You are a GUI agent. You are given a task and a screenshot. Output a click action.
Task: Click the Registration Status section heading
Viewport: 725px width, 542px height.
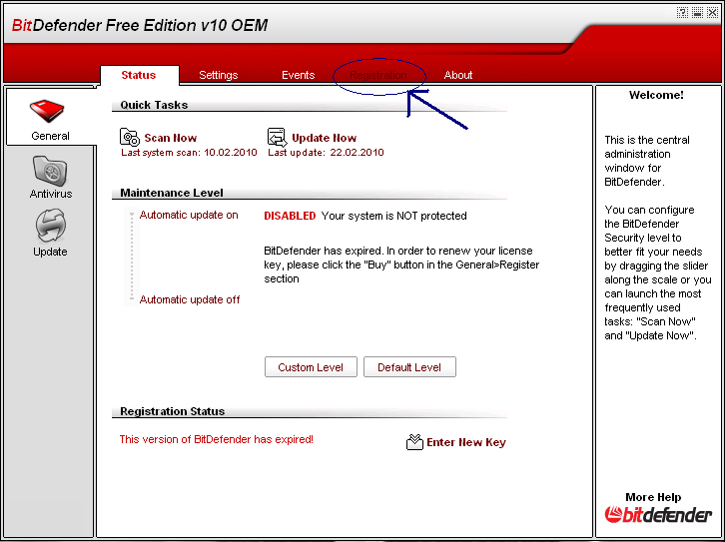(173, 411)
